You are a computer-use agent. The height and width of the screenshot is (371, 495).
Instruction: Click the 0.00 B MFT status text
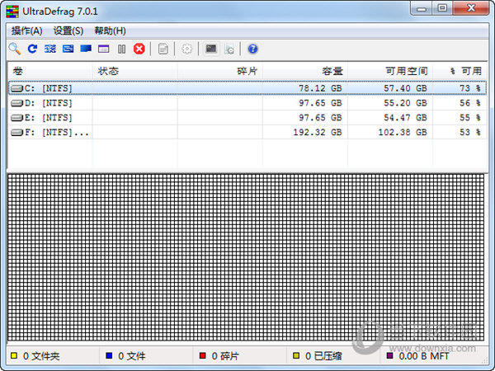424,356
